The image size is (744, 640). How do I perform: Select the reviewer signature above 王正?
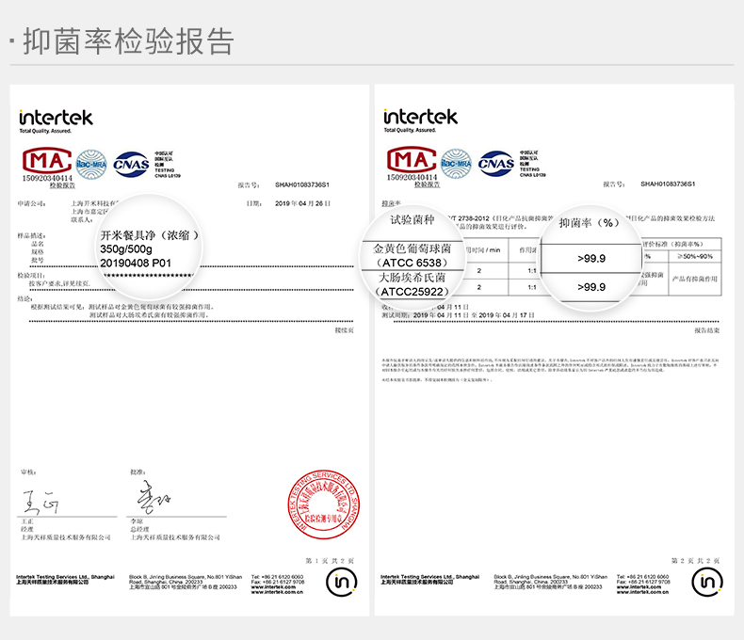tap(40, 502)
